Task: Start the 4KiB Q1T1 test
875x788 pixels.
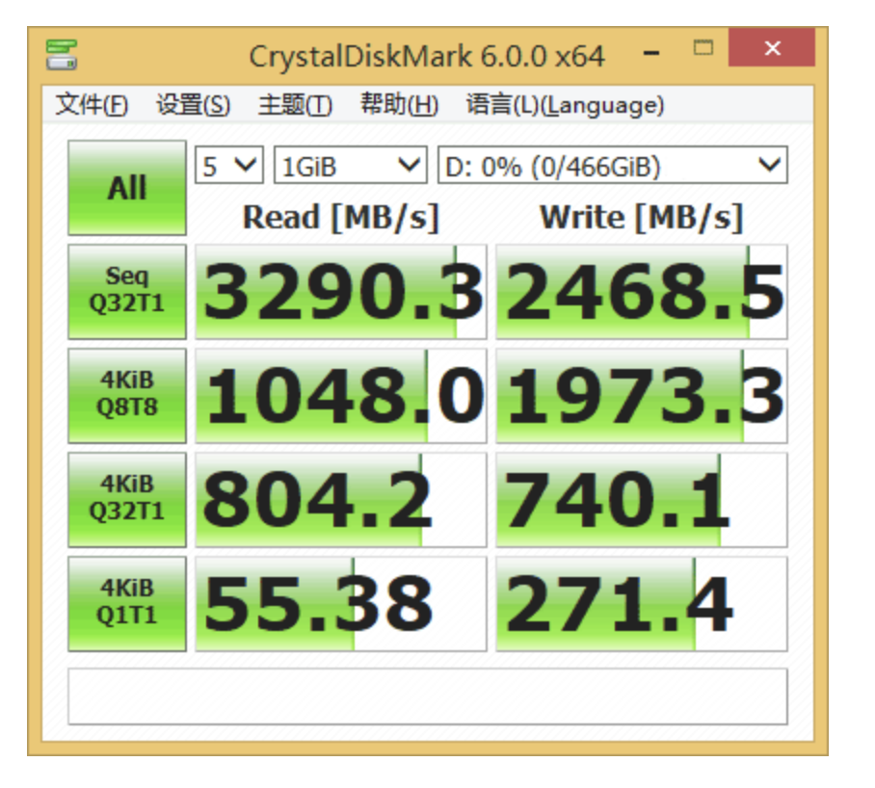Action: coord(127,603)
